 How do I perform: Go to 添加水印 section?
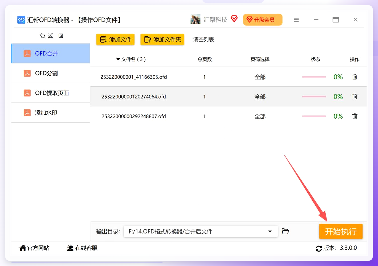coord(51,113)
